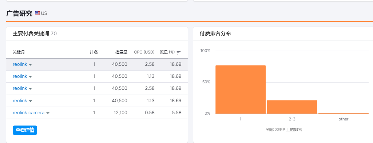
Task: Click the 谷歌 SERP 上的排名 axis caption
Action: 284,130
